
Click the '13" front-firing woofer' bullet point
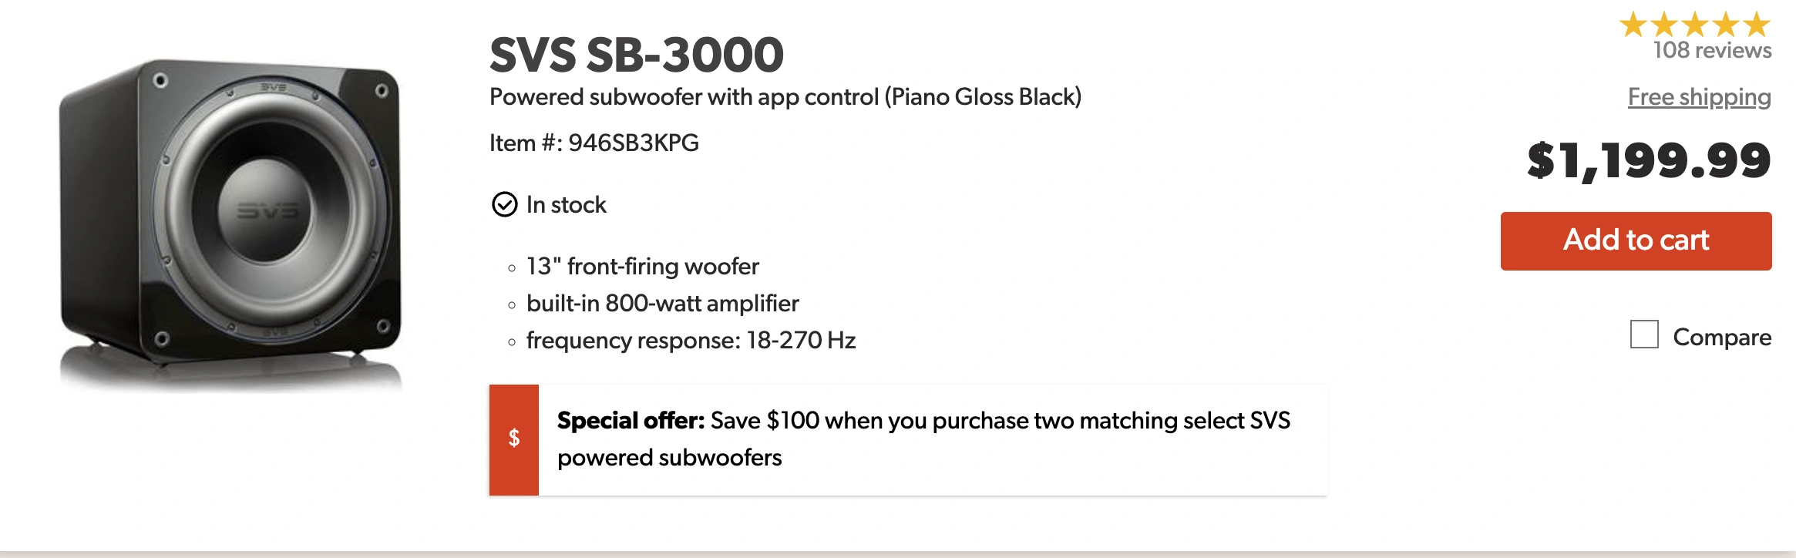click(641, 266)
